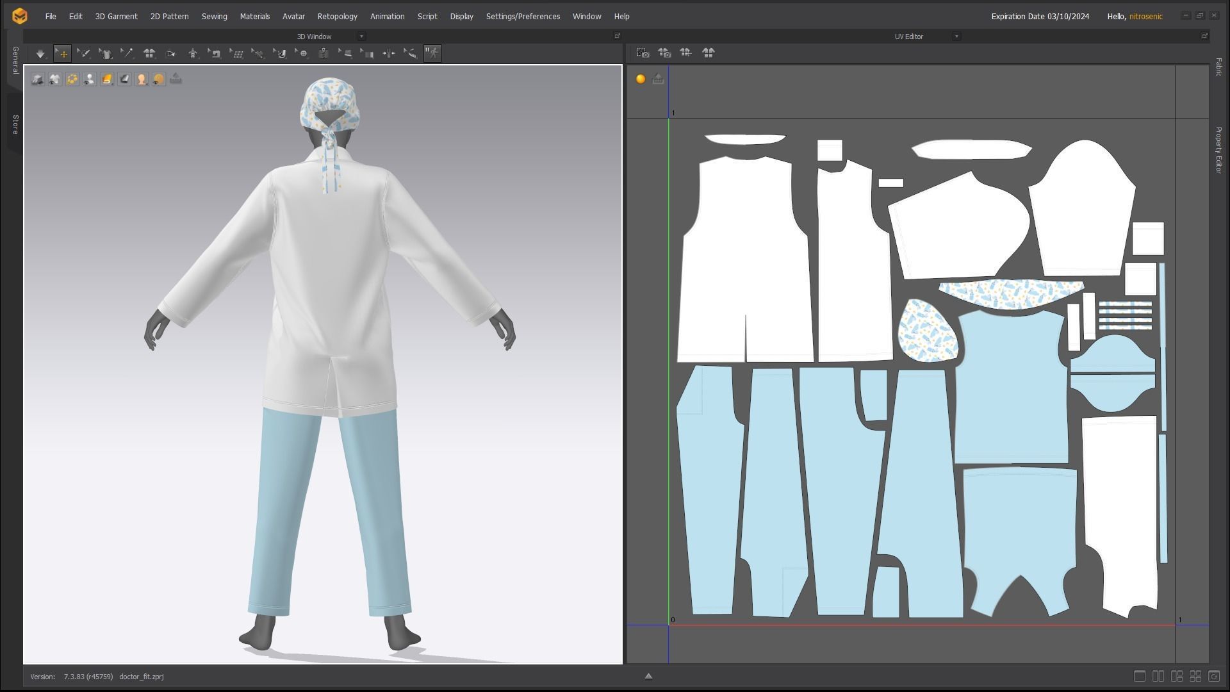Select the button placement tool
1230x692 pixels.
pos(302,54)
